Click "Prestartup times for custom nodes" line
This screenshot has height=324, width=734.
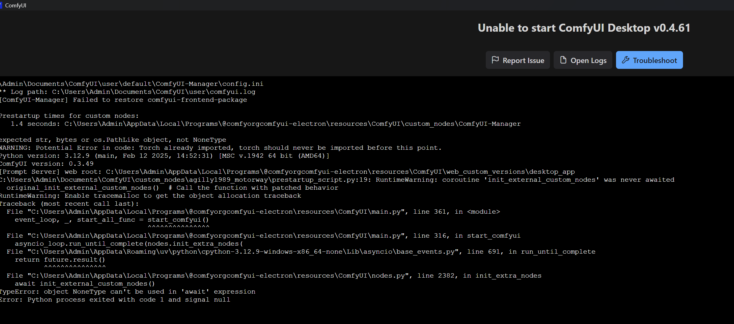pos(69,116)
